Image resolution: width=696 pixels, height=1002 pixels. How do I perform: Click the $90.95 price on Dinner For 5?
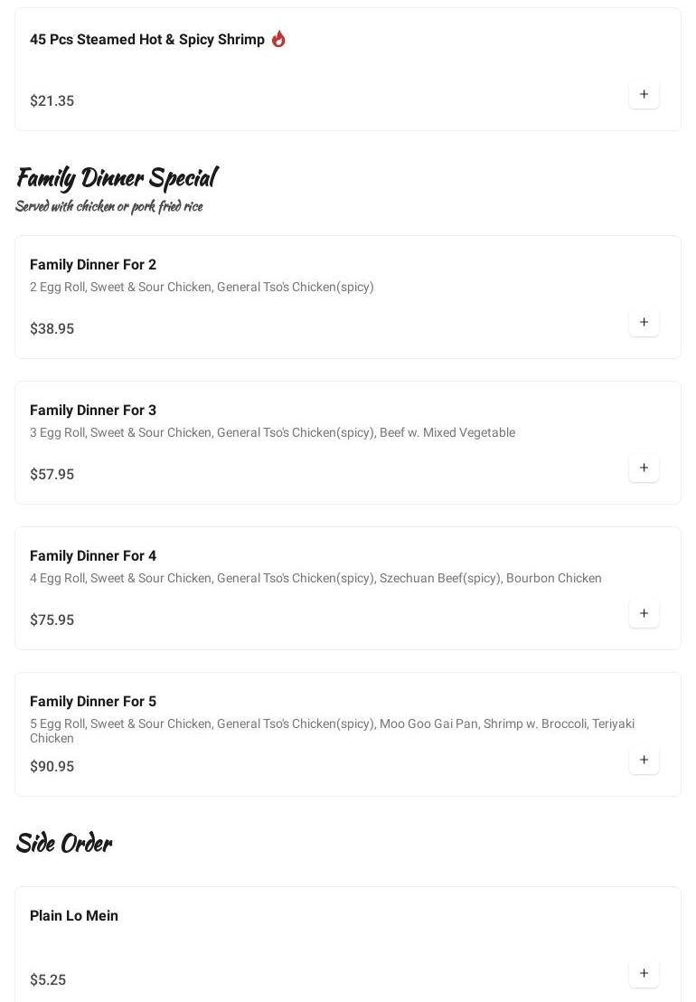coord(52,767)
